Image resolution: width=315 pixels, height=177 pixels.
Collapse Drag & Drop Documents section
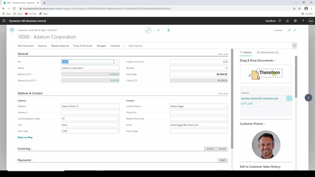click(x=257, y=61)
